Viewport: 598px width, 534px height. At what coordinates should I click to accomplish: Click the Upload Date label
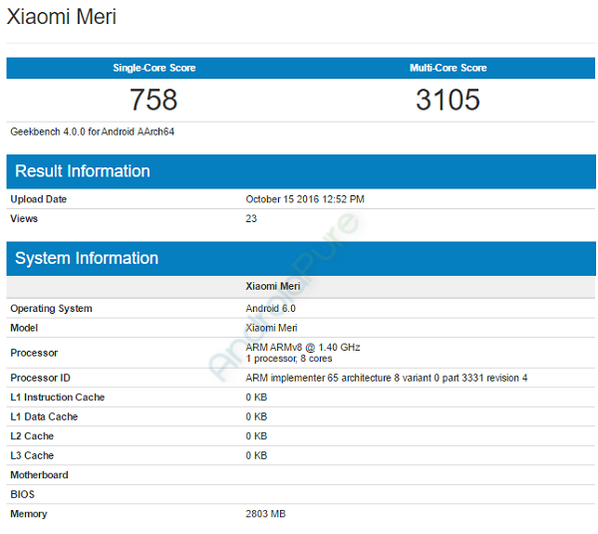click(x=39, y=199)
